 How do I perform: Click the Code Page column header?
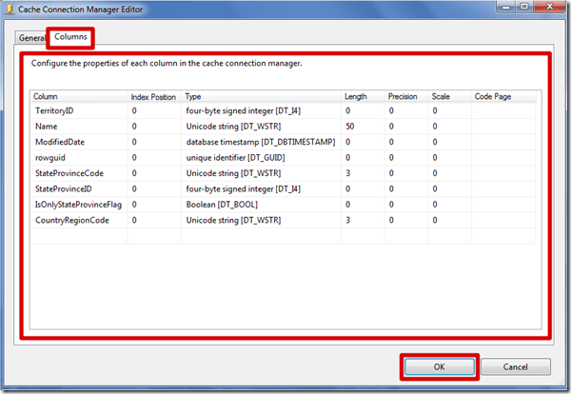pos(493,97)
